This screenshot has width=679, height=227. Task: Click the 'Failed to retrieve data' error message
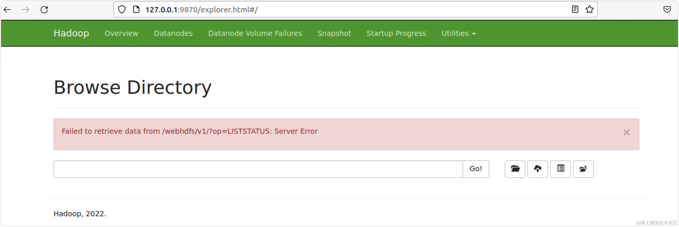(x=189, y=131)
